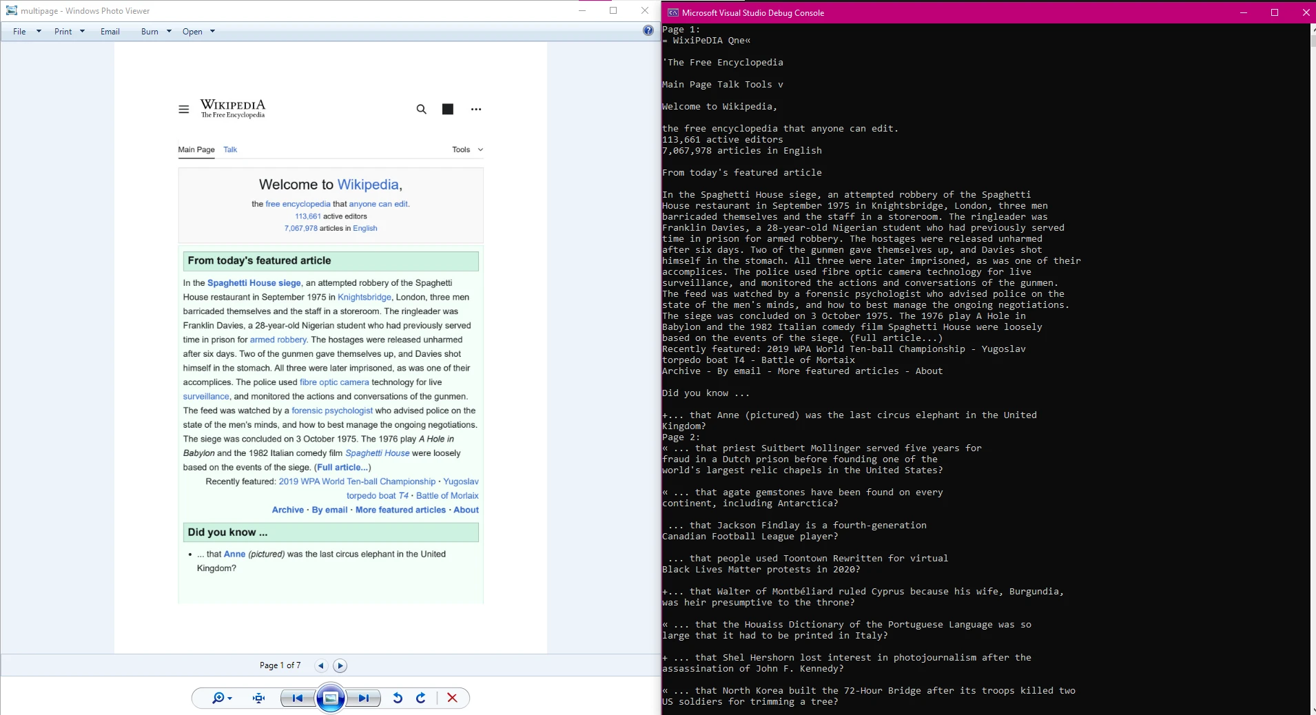Go to previous image using bottom control
The width and height of the screenshot is (1316, 715).
pos(298,698)
